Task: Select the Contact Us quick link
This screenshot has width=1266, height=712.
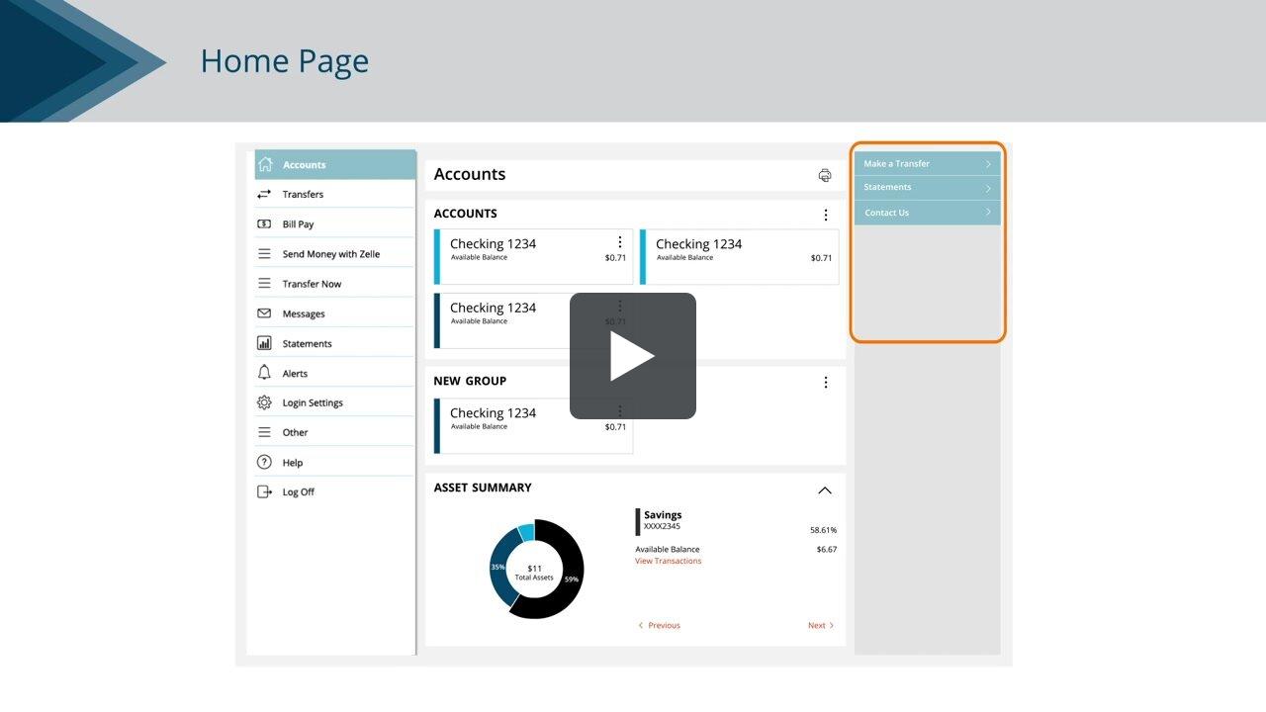Action: [x=928, y=213]
